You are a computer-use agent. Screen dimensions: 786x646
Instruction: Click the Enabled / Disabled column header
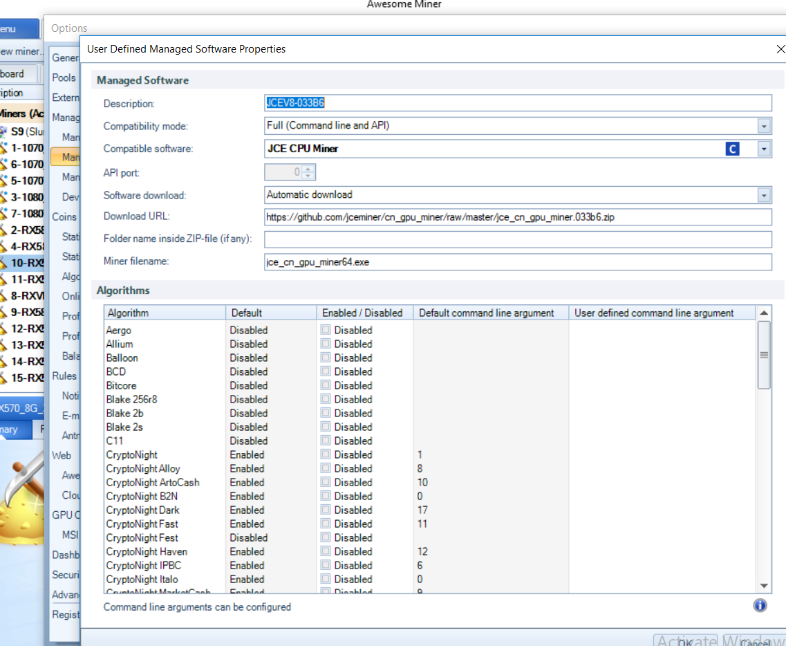(x=364, y=313)
